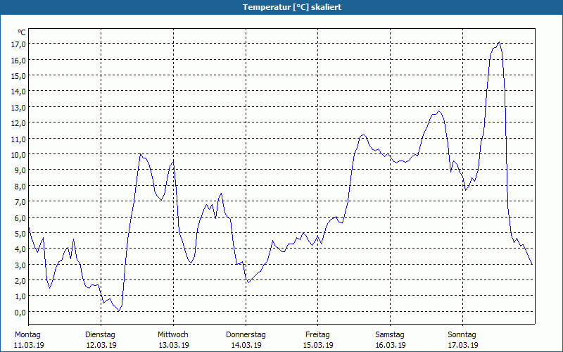
Task: Click the Freitag day label
Action: coord(317,335)
